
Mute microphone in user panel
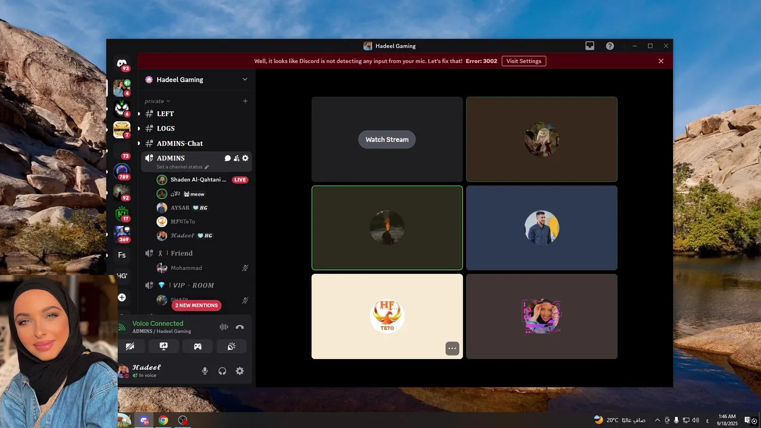pyautogui.click(x=205, y=371)
